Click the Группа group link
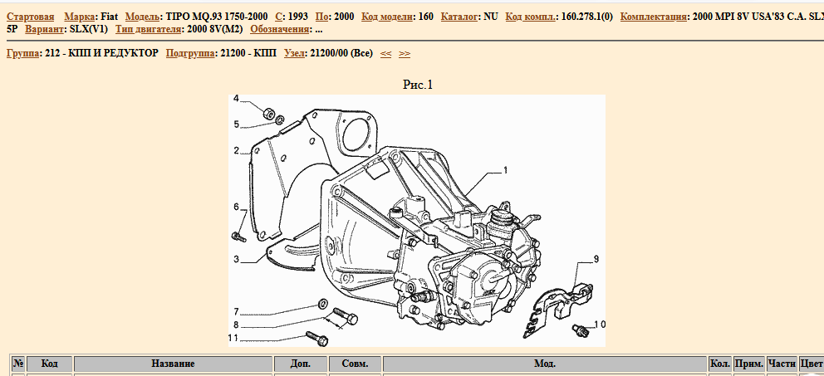The image size is (824, 376). (x=22, y=53)
